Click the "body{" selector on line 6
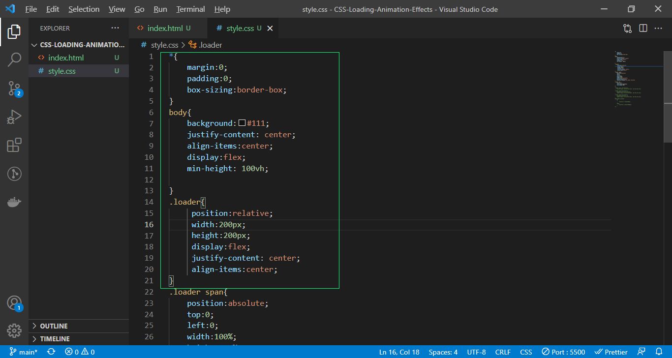Image resolution: width=672 pixels, height=358 pixels. pos(181,112)
